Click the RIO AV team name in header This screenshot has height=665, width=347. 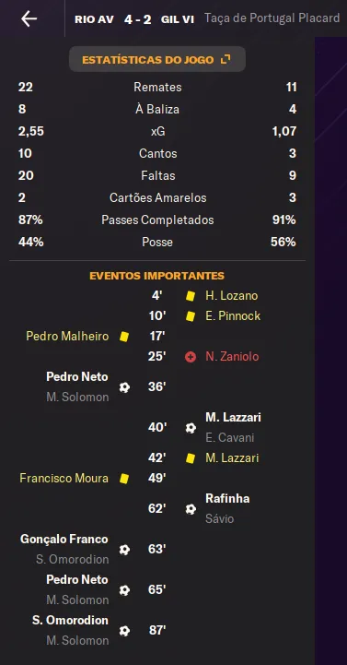[x=94, y=19]
